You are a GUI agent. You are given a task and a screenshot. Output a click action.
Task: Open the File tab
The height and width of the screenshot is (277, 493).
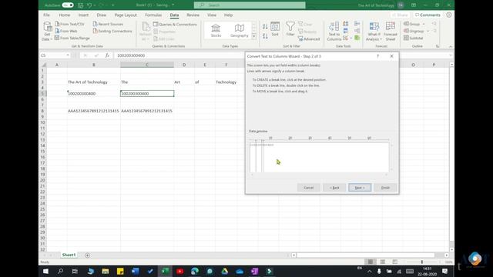click(x=46, y=15)
